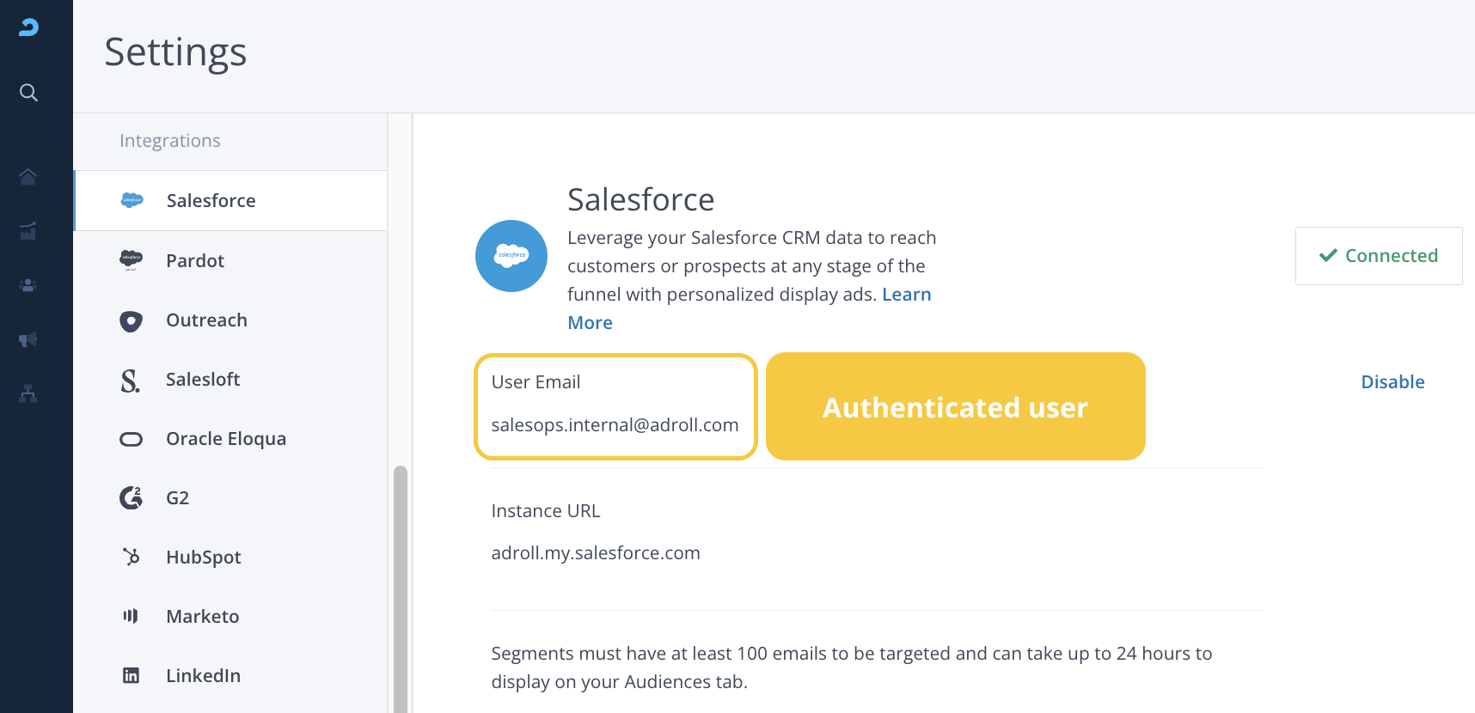The width and height of the screenshot is (1475, 713).
Task: Open the chart analytics icon in sidebar
Action: [x=28, y=231]
